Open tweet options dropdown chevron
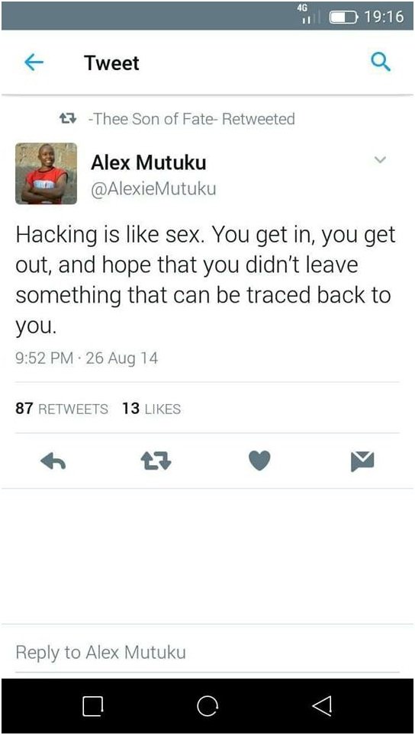Viewport: 415px width, 735px height. [381, 160]
